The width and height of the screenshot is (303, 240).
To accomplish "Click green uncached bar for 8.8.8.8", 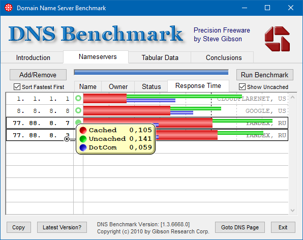I will (196, 109).
